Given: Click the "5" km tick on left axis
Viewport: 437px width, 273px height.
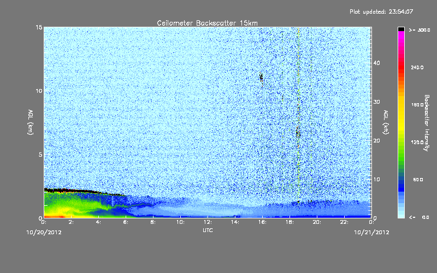Looking at the screenshot, I should pyautogui.click(x=40, y=155).
